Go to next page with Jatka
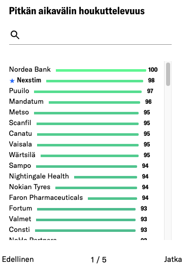This screenshot has height=269, width=194. tap(173, 259)
